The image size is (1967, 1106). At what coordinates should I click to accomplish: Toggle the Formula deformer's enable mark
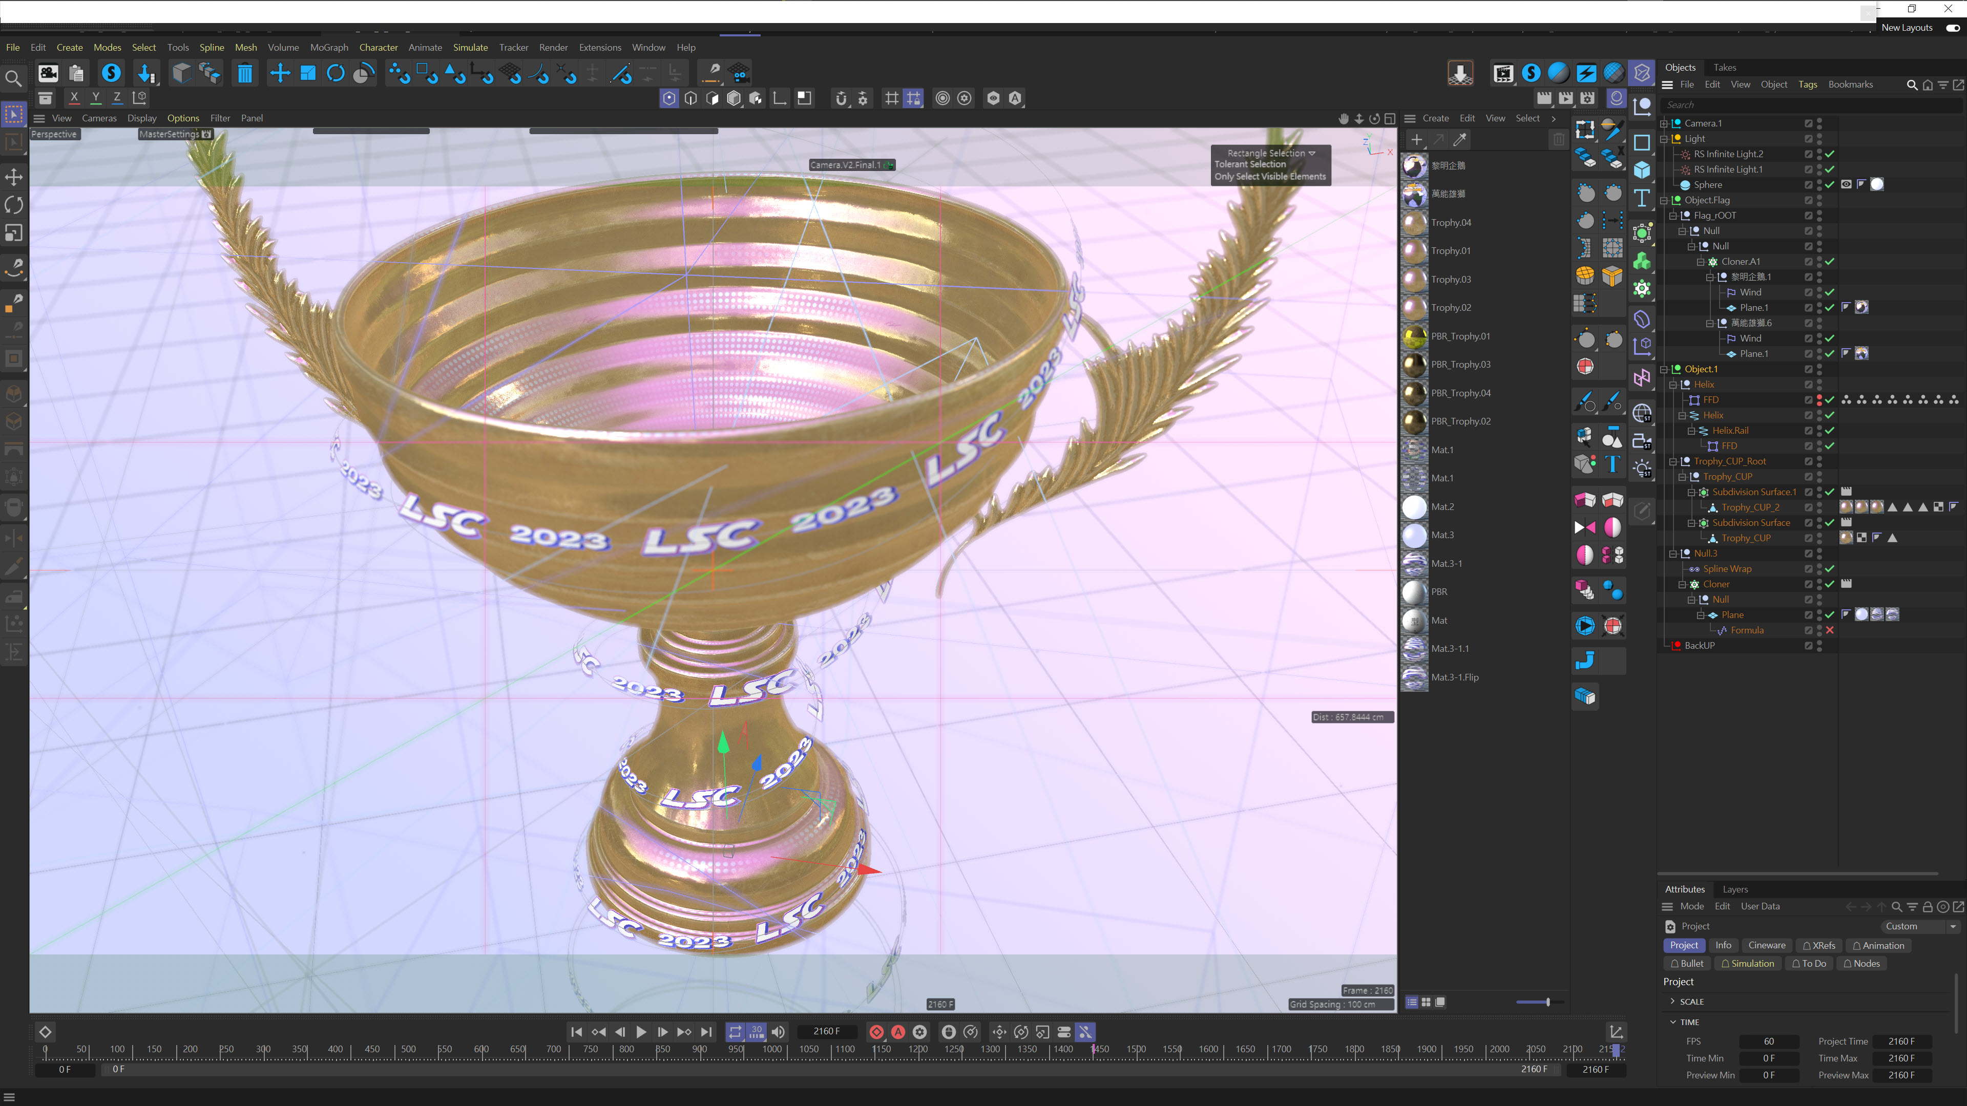(1830, 630)
